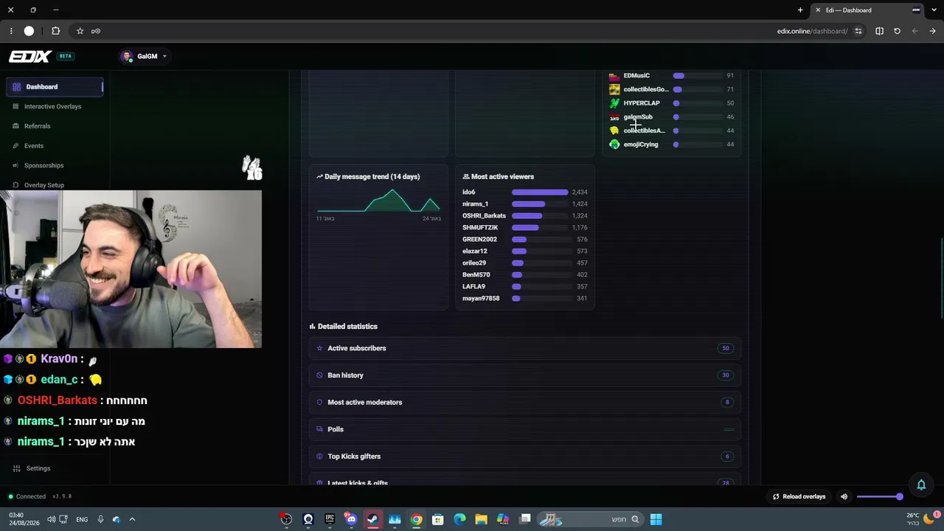The image size is (944, 531).
Task: Open the browser extensions puzzle icon
Action: 55,31
